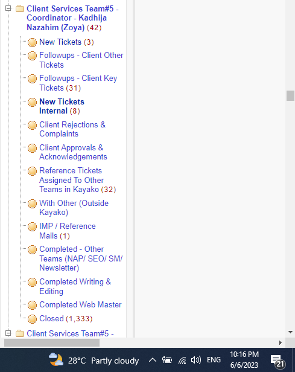Collapse the second Client Services Team#5 folder
295x372 pixels.
8,333
